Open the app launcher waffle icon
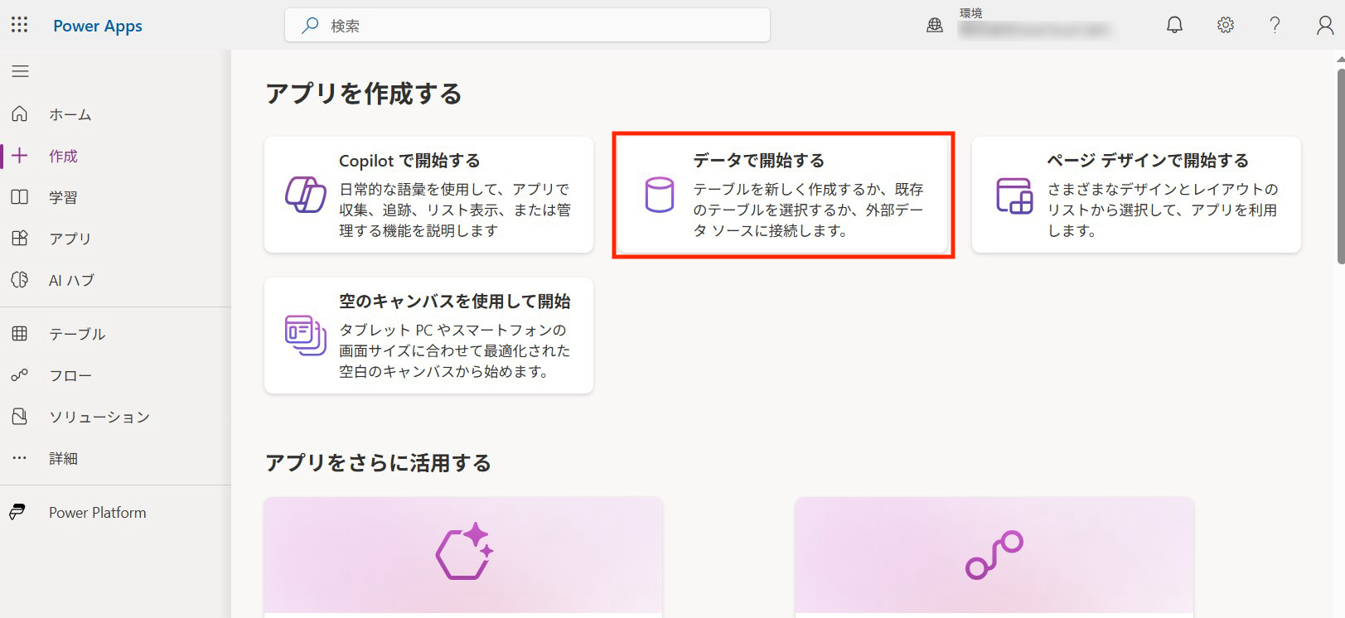Viewport: 1345px width, 618px height. pos(20,25)
